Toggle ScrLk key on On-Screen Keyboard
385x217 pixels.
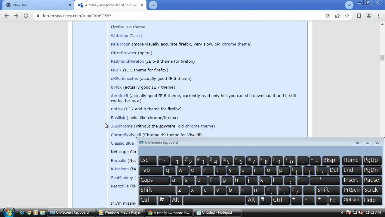(372, 190)
